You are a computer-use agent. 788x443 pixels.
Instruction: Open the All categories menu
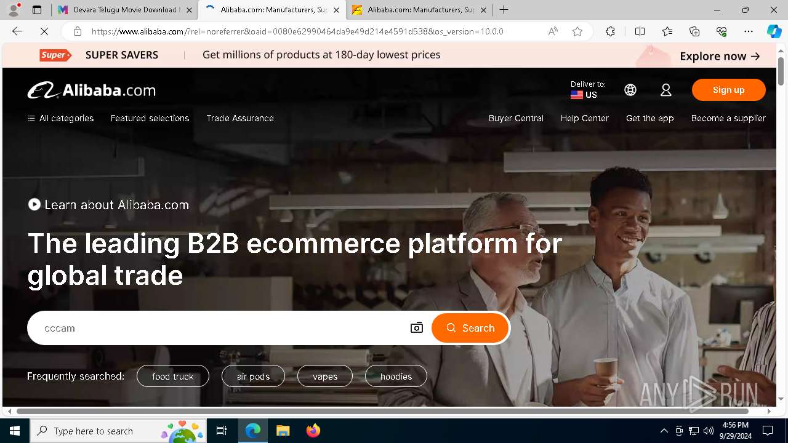pyautogui.click(x=60, y=118)
